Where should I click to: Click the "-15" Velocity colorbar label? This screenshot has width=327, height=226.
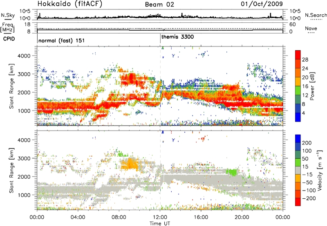click(x=307, y=175)
